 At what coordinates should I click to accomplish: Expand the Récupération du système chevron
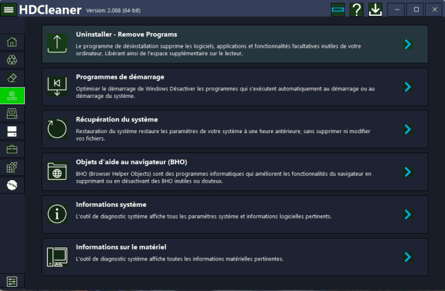[408, 129]
